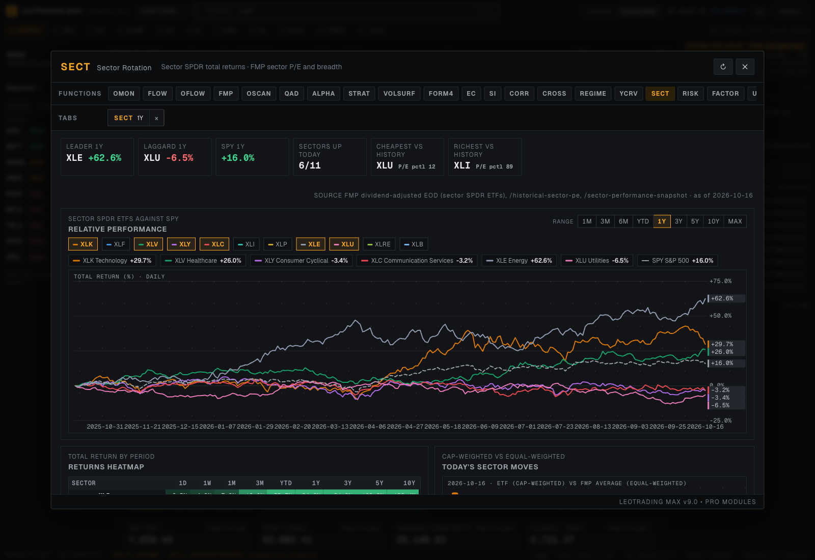The width and height of the screenshot is (815, 560).
Task: Click the LEADER 1Y XLE card
Action: (x=97, y=157)
